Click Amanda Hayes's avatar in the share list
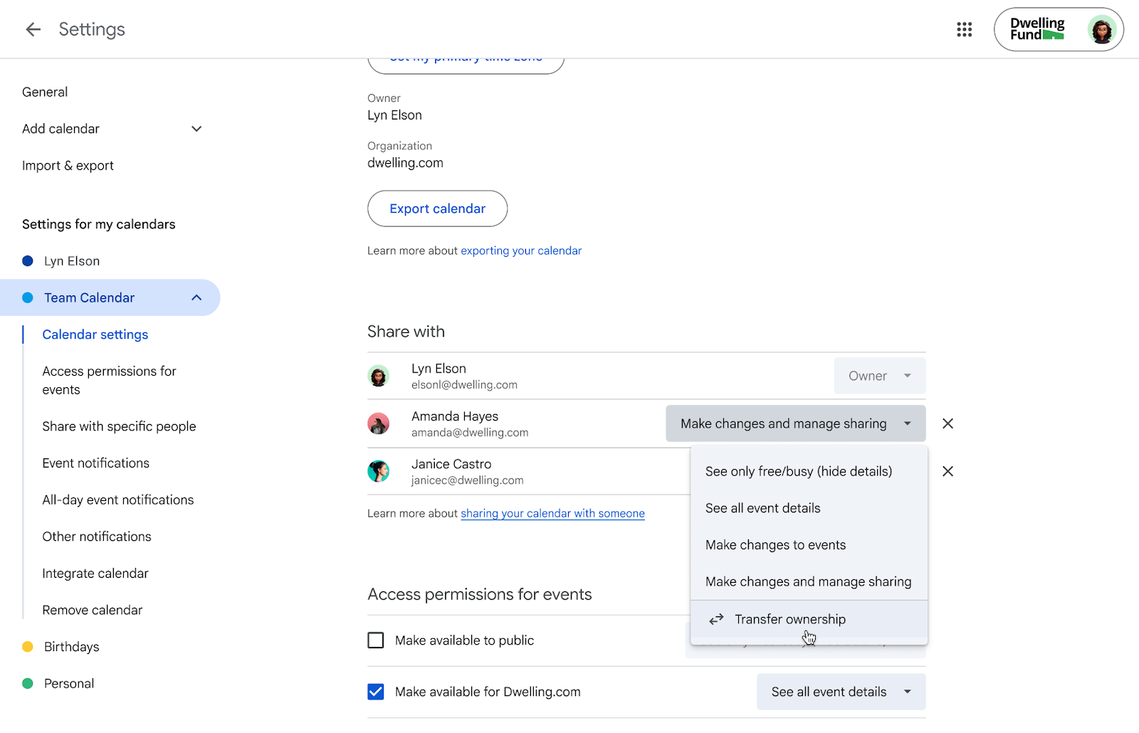 pyautogui.click(x=379, y=423)
